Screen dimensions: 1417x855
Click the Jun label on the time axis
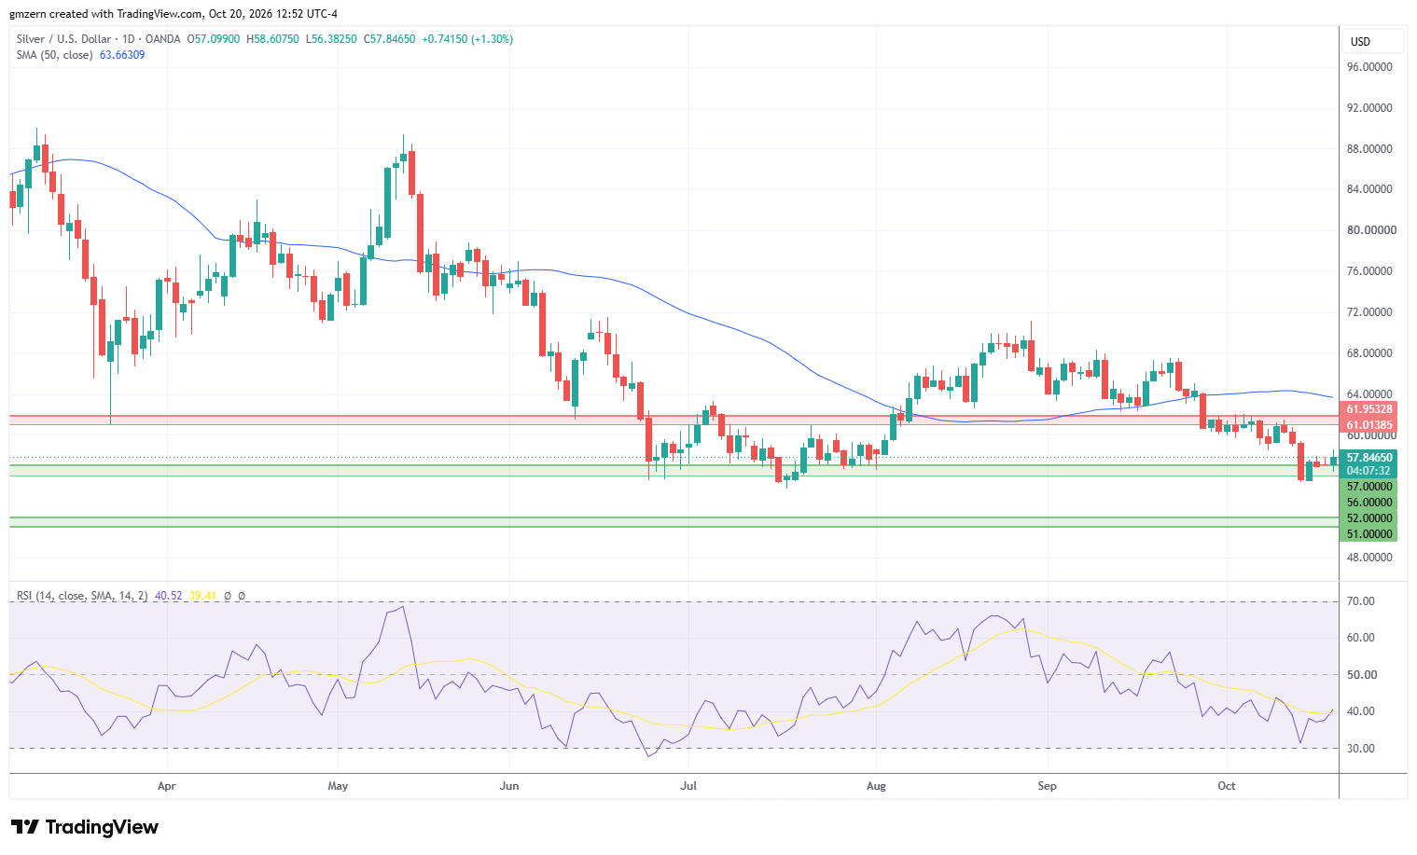(509, 786)
